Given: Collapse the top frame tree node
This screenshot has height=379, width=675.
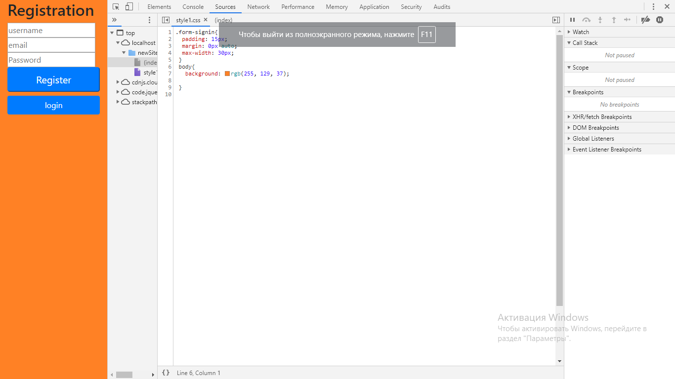Looking at the screenshot, I should click(112, 33).
